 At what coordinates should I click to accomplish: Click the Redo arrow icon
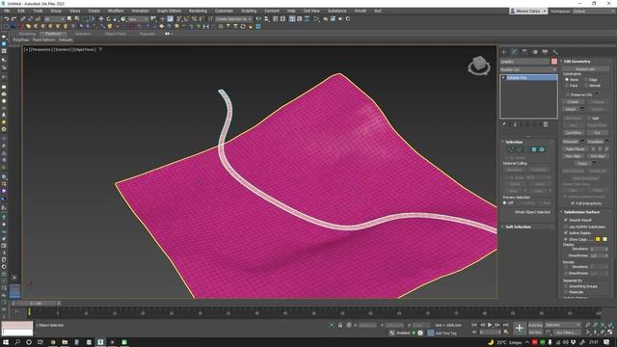13,19
